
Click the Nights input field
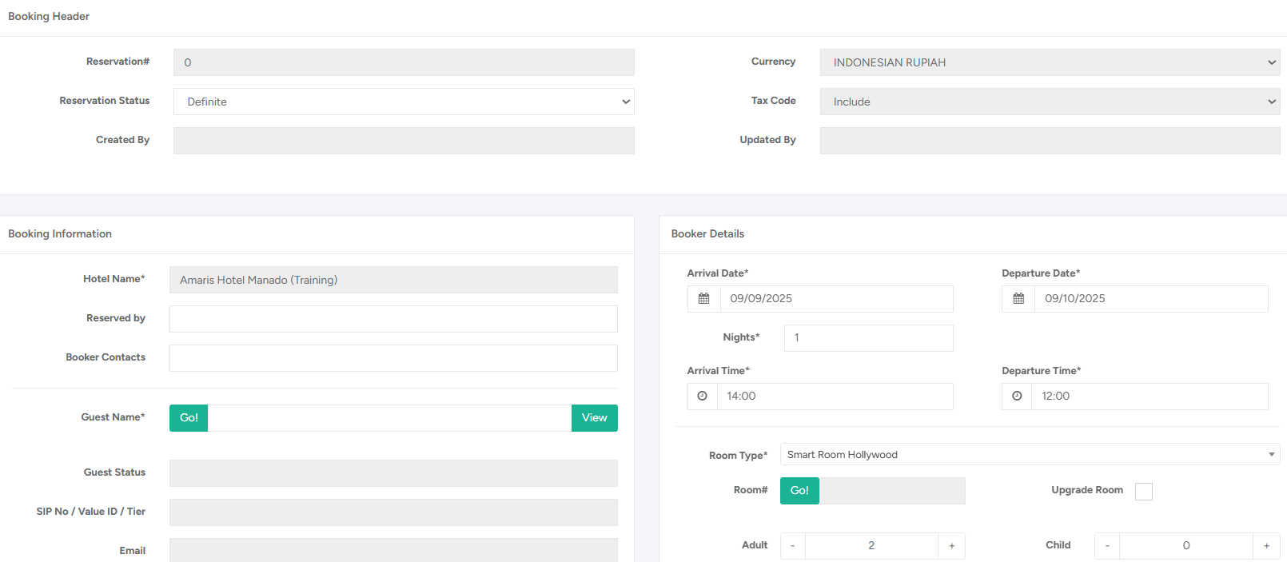868,338
